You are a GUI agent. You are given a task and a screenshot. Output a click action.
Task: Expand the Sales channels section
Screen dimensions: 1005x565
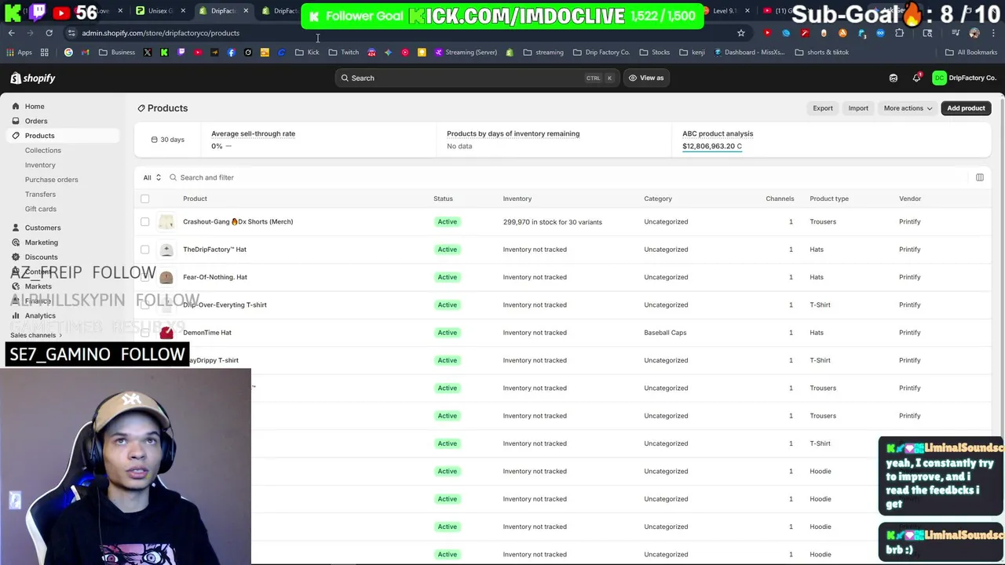[x=36, y=335]
